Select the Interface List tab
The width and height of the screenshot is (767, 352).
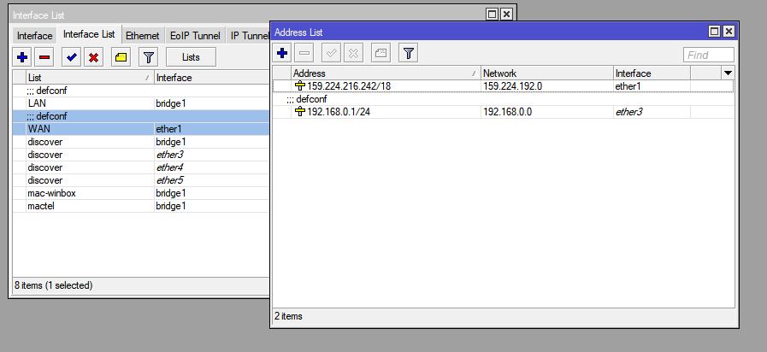(89, 34)
